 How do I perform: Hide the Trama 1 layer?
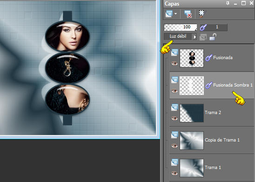coord(174,173)
